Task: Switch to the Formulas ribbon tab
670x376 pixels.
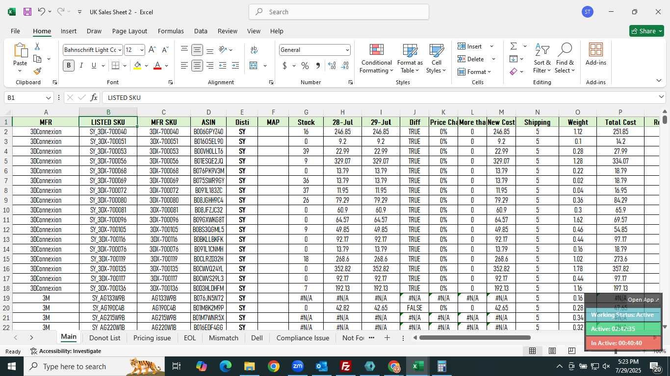Action: (171, 31)
